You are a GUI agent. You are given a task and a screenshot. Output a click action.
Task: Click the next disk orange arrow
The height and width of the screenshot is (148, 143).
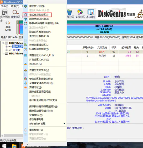pyautogui.click(x=9, y=23)
